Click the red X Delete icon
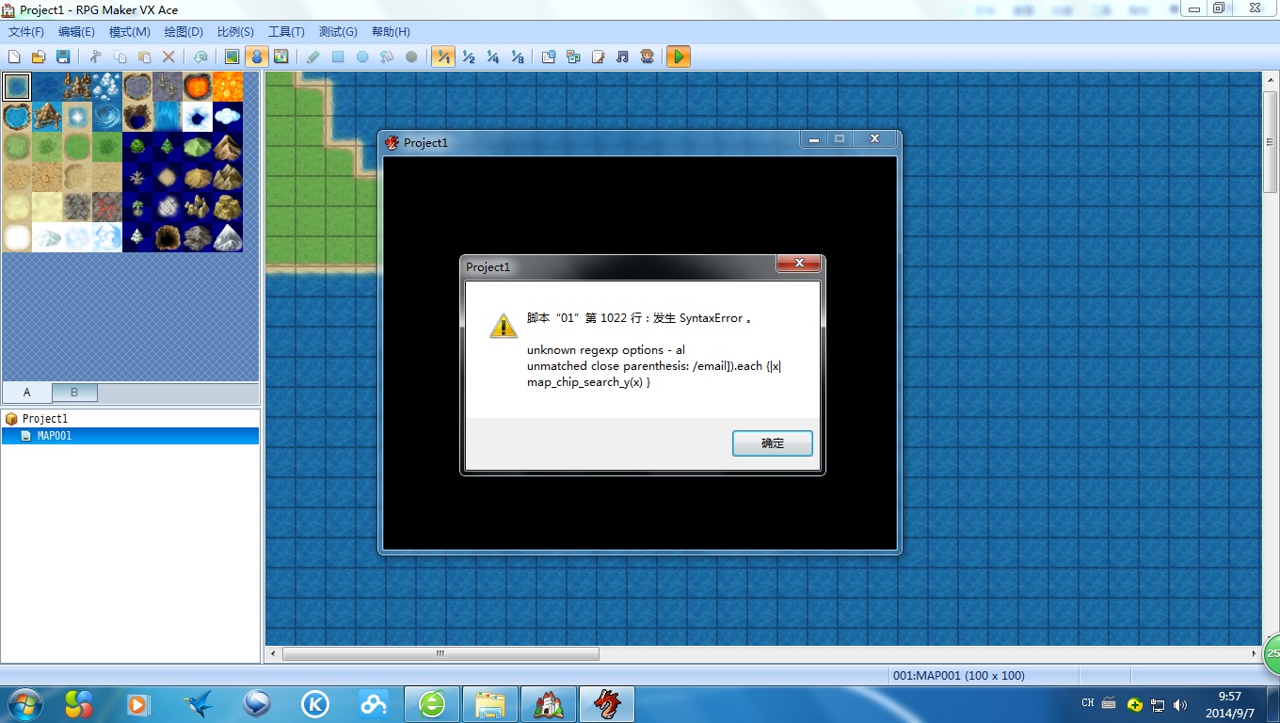Viewport: 1280px width, 723px height. click(x=168, y=56)
